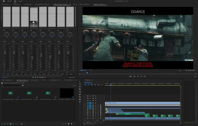Image resolution: width=198 pixels, height=126 pixels.
Task: Open the Bin: Camera Shutter tab
Action: click(x=22, y=80)
